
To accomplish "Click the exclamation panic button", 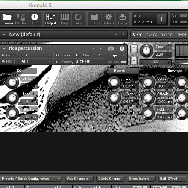I will [x=161, y=19].
